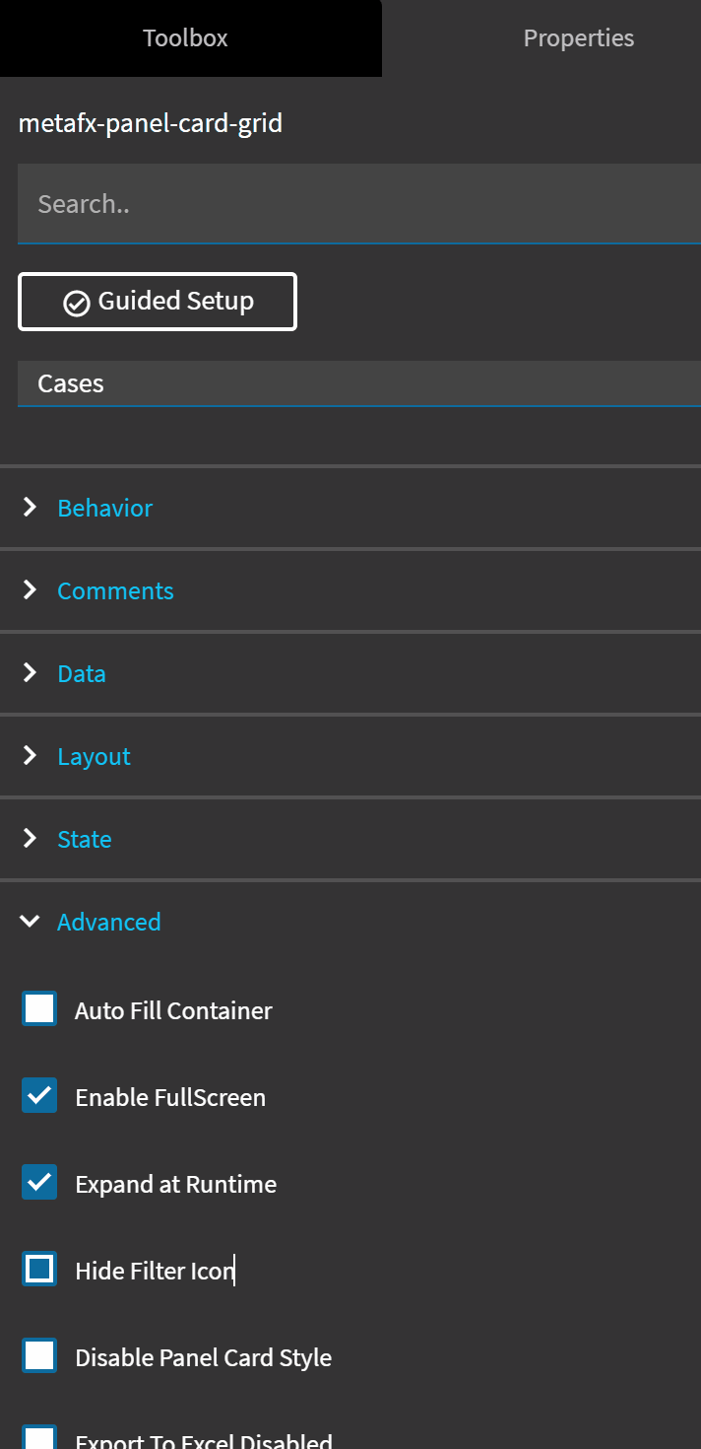Enable Auto Fill Container
The height and width of the screenshot is (1449, 701).
tap(37, 1008)
